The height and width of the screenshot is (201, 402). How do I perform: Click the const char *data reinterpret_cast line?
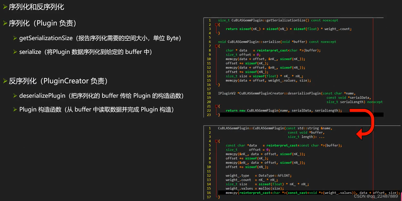coord(284,145)
